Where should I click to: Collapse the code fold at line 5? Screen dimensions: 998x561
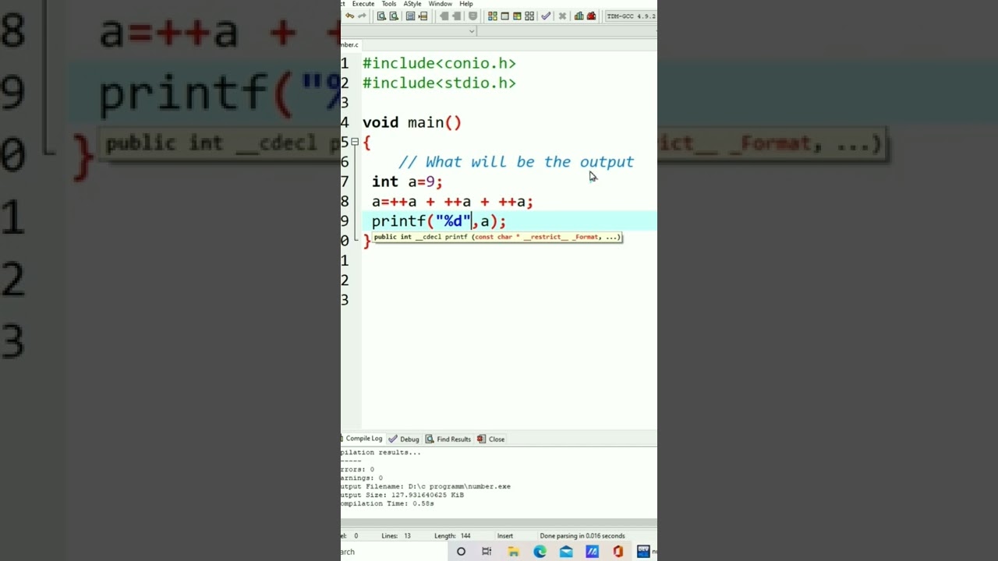[355, 142]
